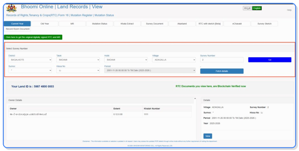Click the Surnoc text in Details panel
Viewport: 299px width, 151px height.
tap(208, 113)
